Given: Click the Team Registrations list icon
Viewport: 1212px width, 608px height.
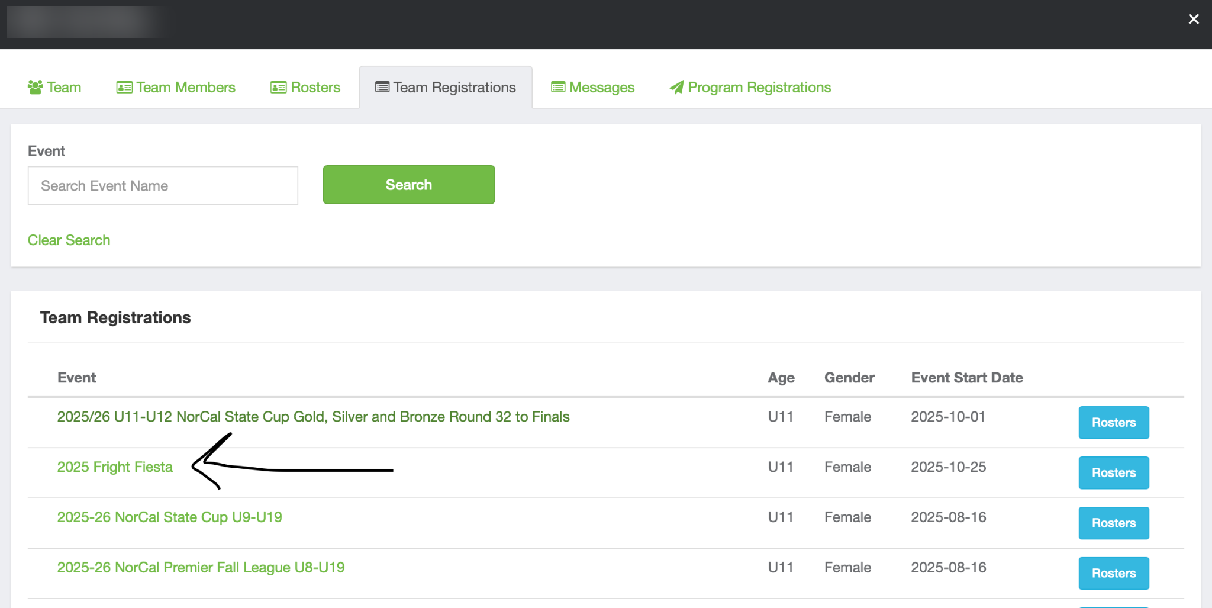Looking at the screenshot, I should coord(382,88).
